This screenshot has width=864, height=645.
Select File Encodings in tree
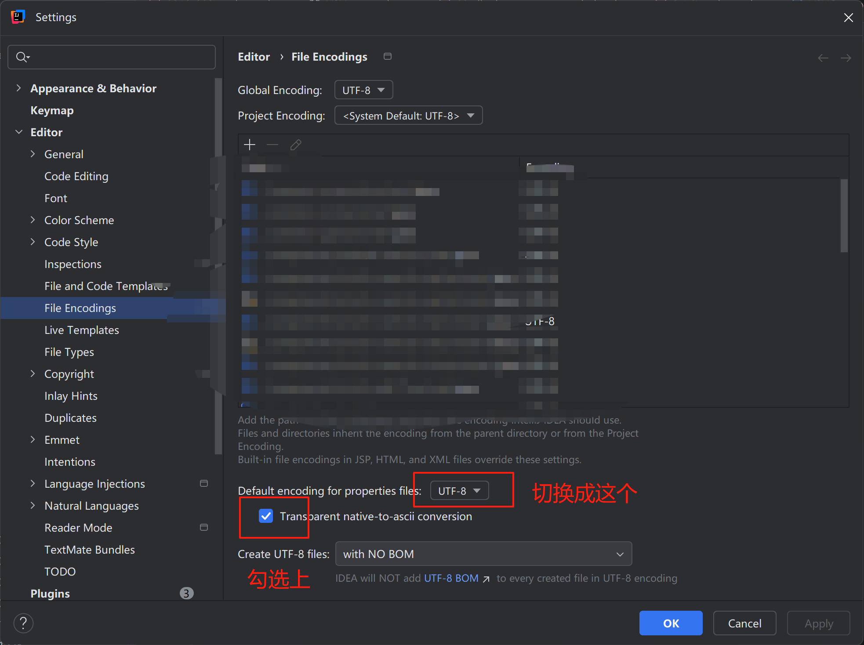pyautogui.click(x=80, y=308)
